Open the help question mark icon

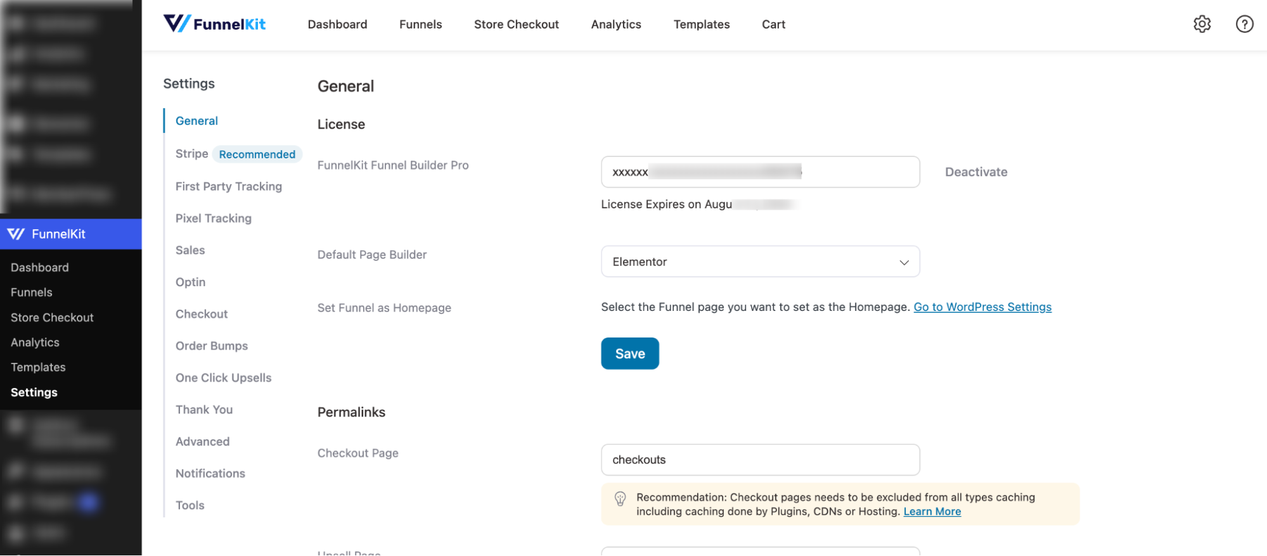tap(1244, 24)
